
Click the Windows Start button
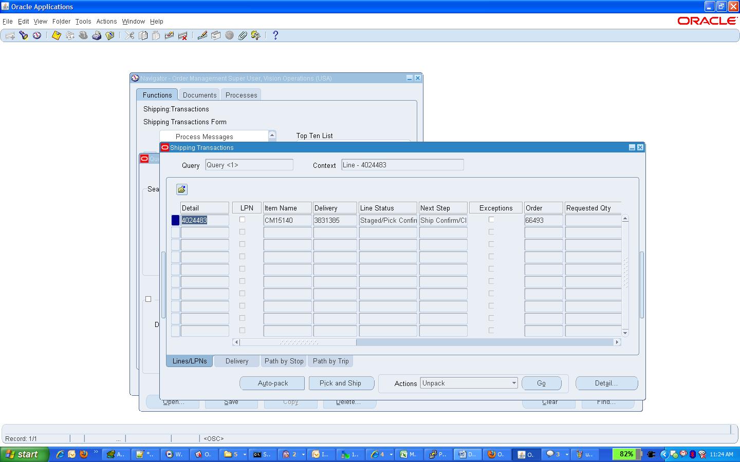(x=24, y=454)
